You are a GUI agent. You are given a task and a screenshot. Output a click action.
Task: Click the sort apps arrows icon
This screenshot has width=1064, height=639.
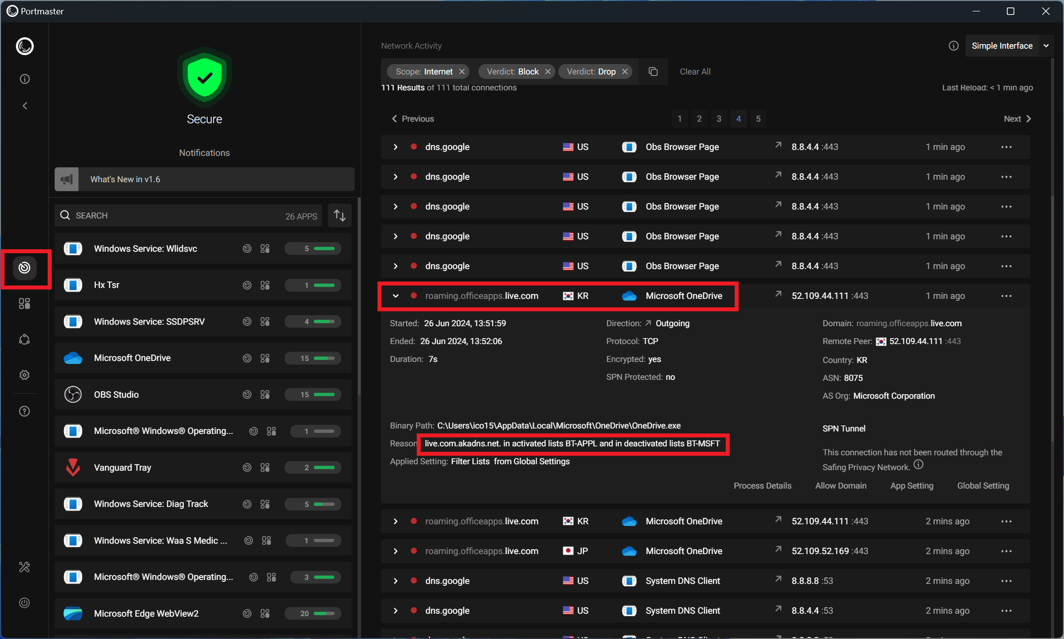340,215
